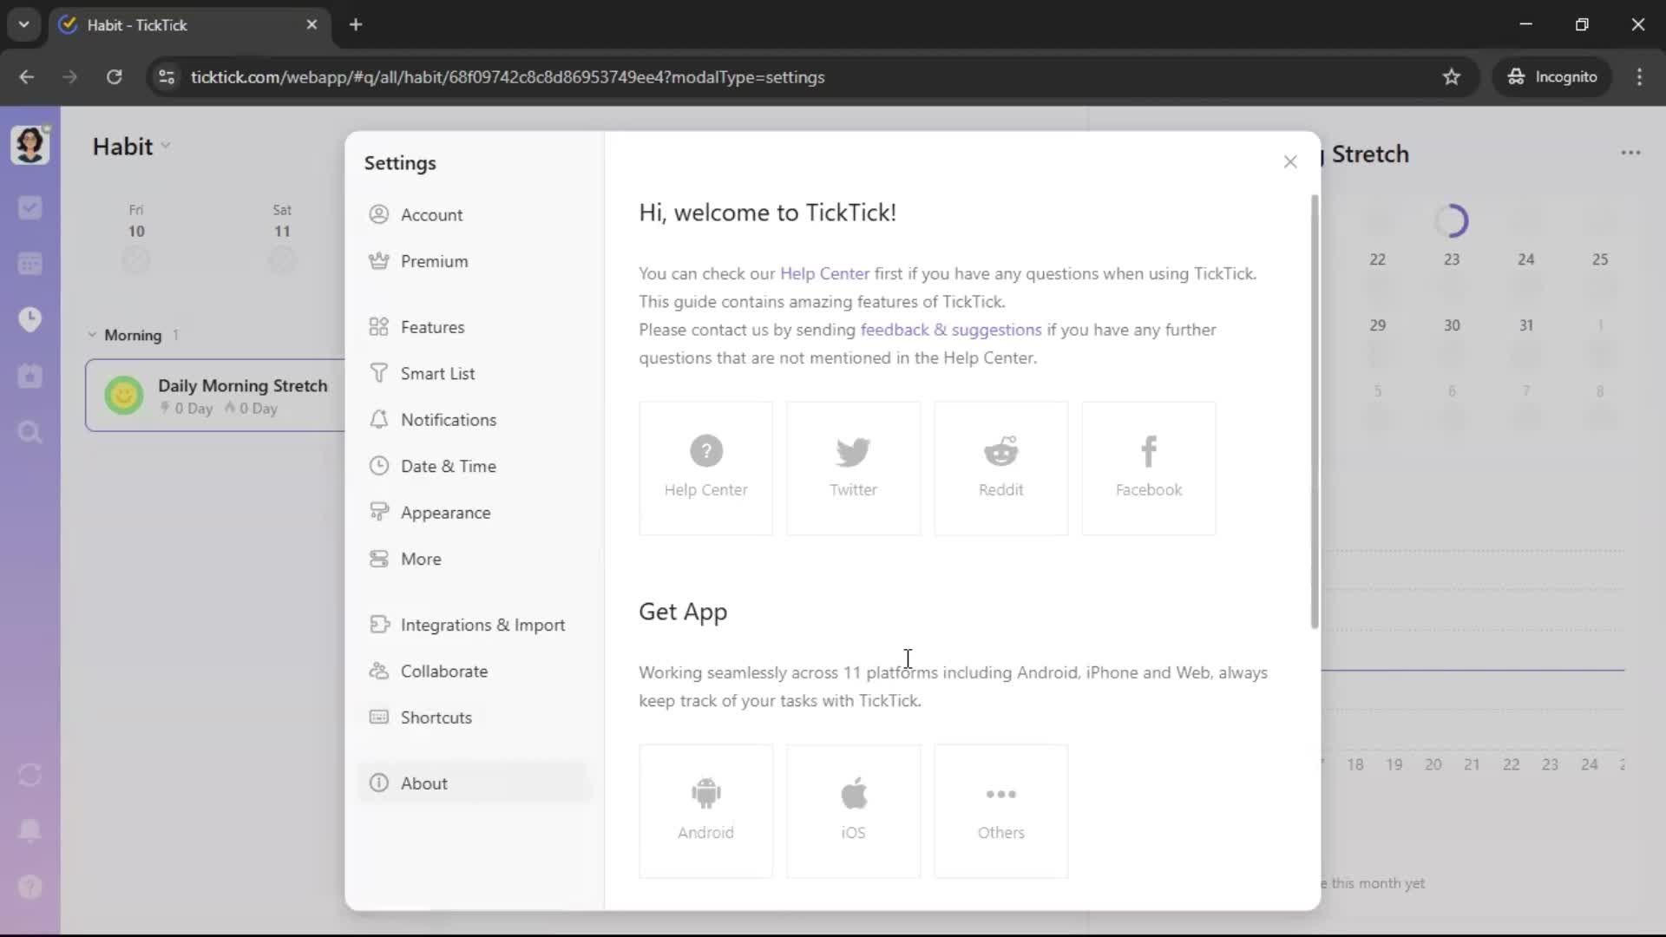The height and width of the screenshot is (937, 1666).
Task: Select the iOS app download card
Action: 853,810
